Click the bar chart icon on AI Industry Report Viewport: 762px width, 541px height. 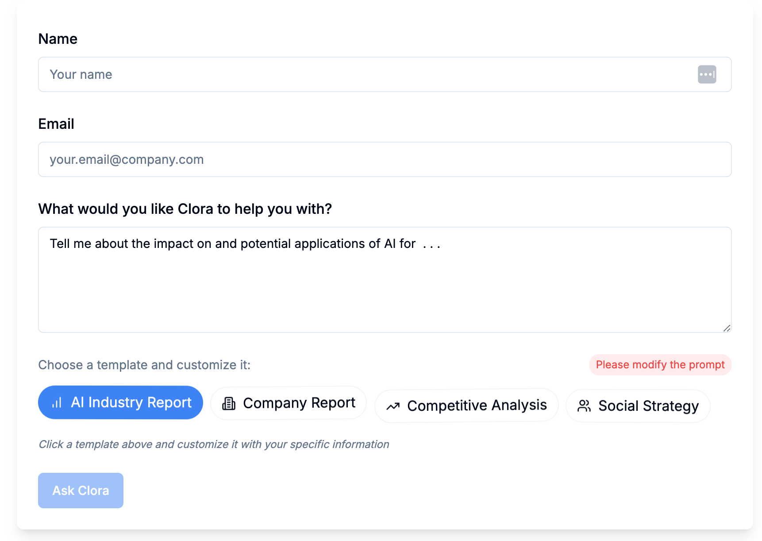click(x=57, y=402)
